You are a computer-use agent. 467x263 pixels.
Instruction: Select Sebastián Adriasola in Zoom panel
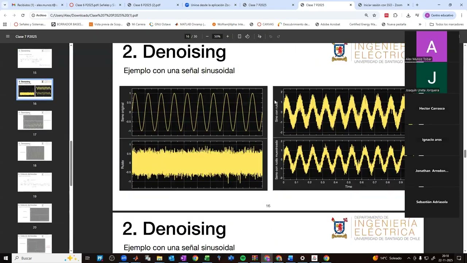point(432,202)
